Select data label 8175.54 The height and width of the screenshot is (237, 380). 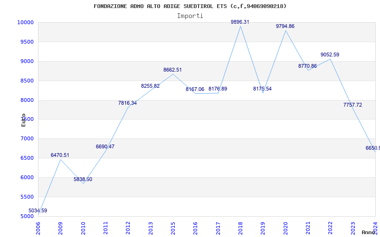coord(263,89)
